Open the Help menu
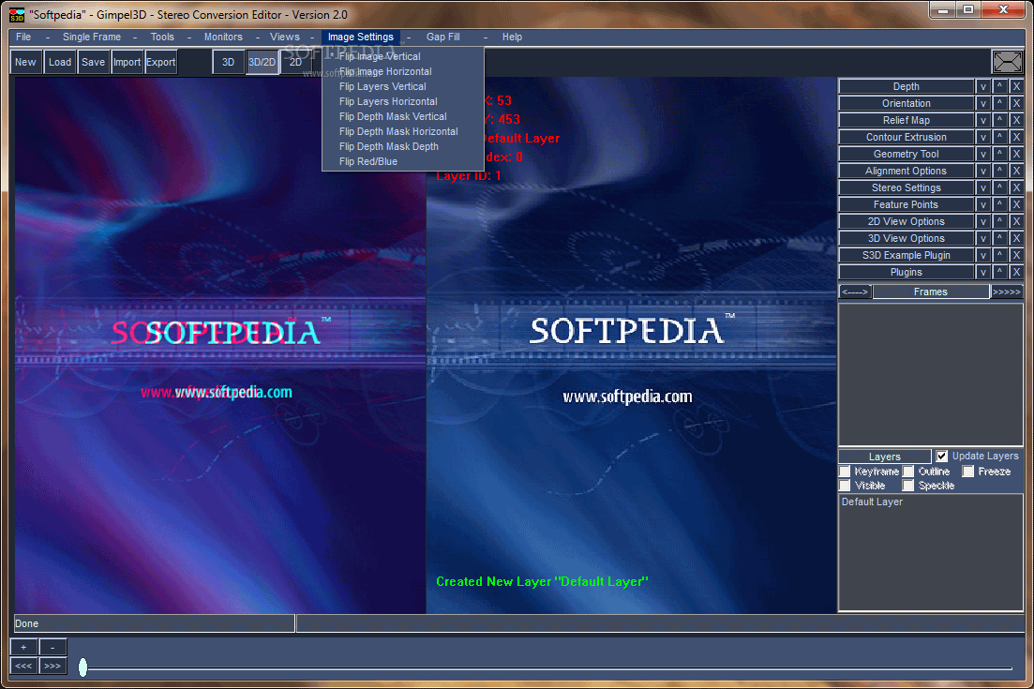 tap(512, 37)
